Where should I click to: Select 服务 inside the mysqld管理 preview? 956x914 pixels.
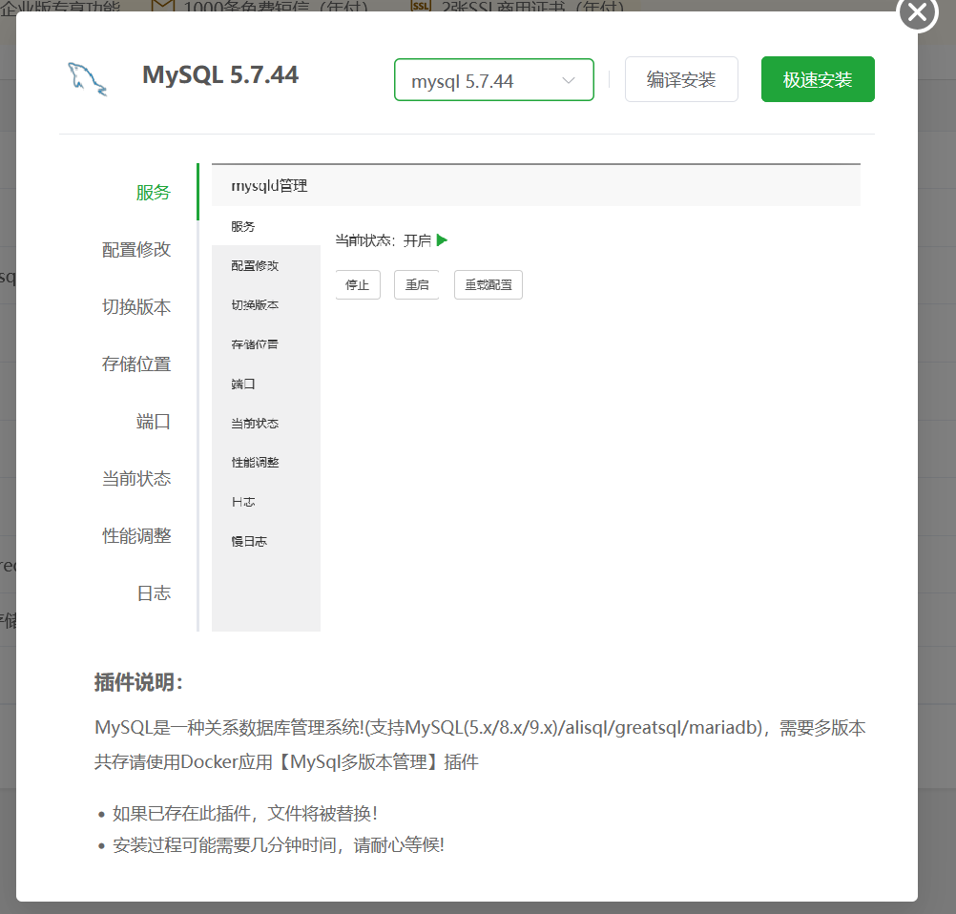[242, 227]
